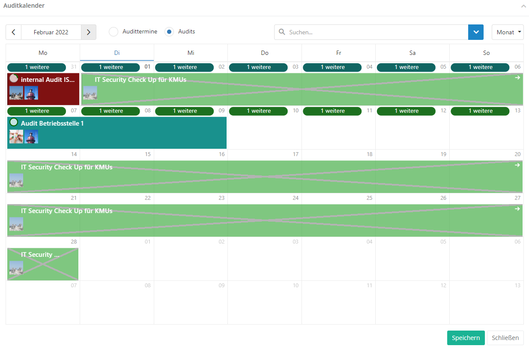Screen dimensions: 529x349
Task: Open the search filter dropdown arrow
Action: 475,32
